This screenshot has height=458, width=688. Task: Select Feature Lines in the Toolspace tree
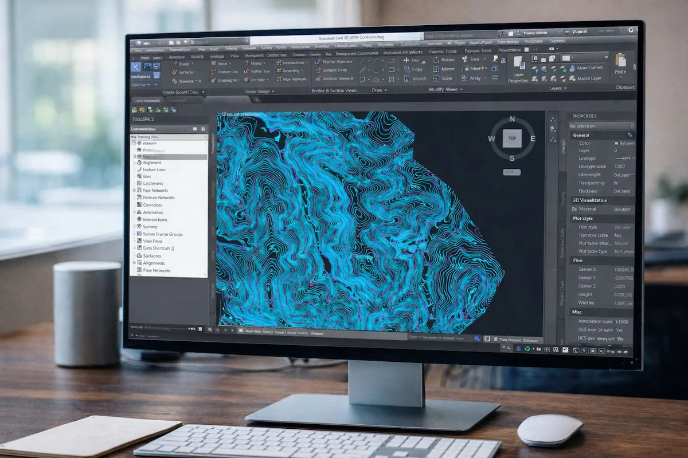click(154, 169)
